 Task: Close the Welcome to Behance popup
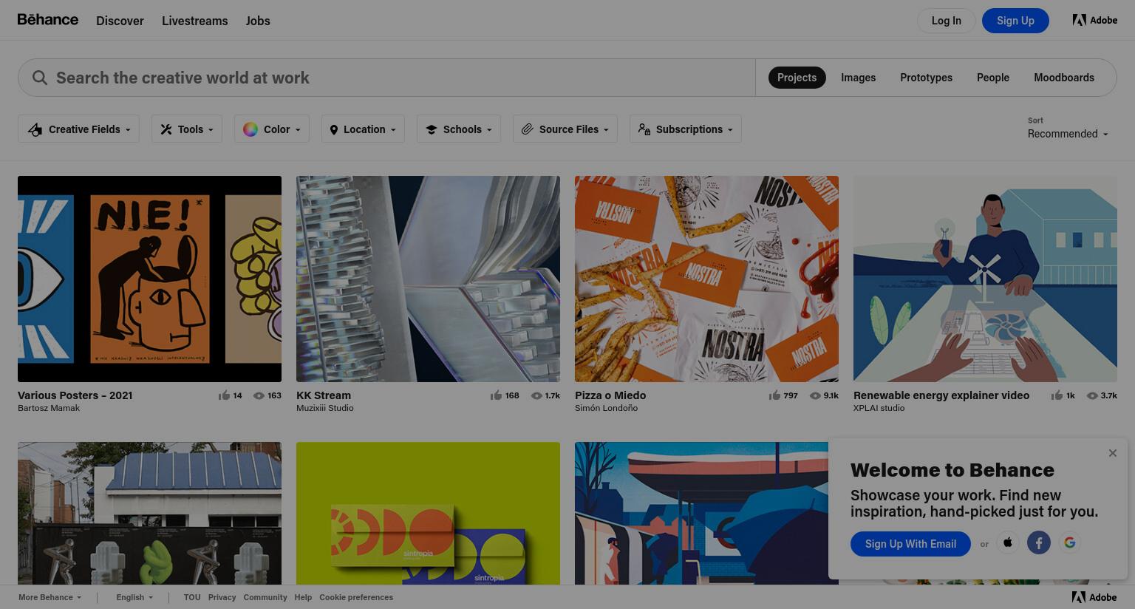point(1113,453)
